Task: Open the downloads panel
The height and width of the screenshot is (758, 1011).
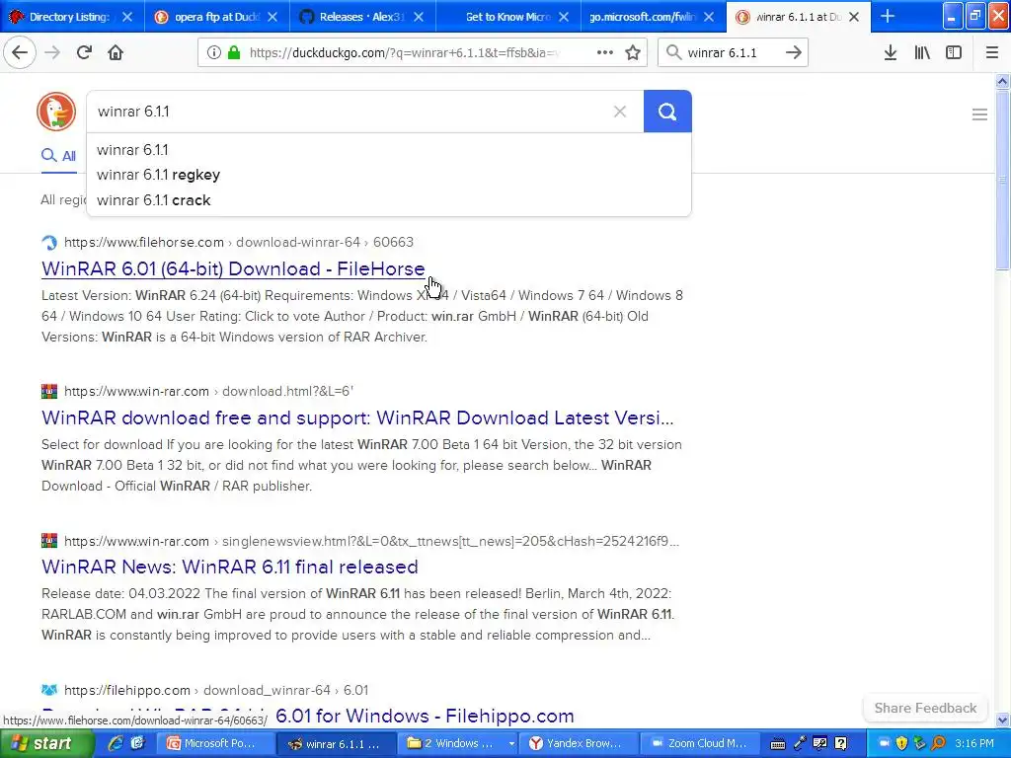Action: click(891, 52)
